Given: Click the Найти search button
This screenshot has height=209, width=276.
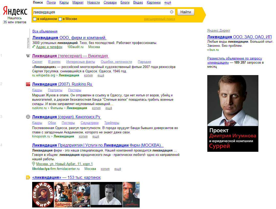Looking at the screenshot, I should (186, 12).
